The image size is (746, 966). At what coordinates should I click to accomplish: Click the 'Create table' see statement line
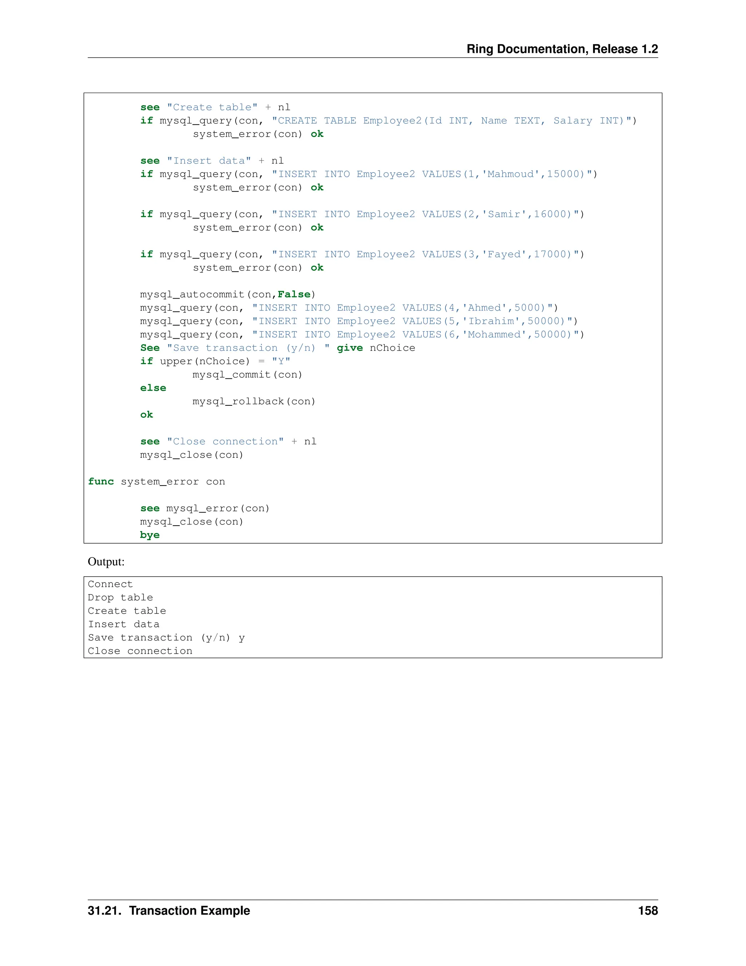click(x=215, y=108)
